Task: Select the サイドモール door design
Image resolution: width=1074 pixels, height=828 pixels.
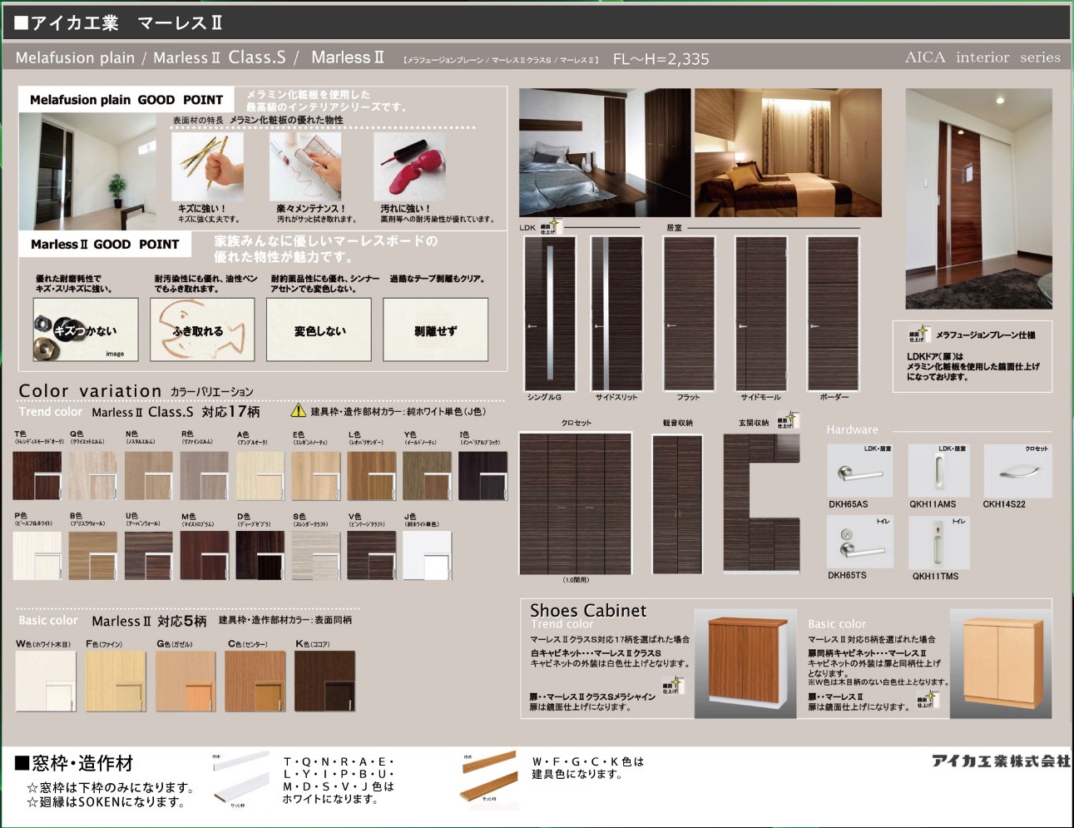Action: click(x=761, y=314)
